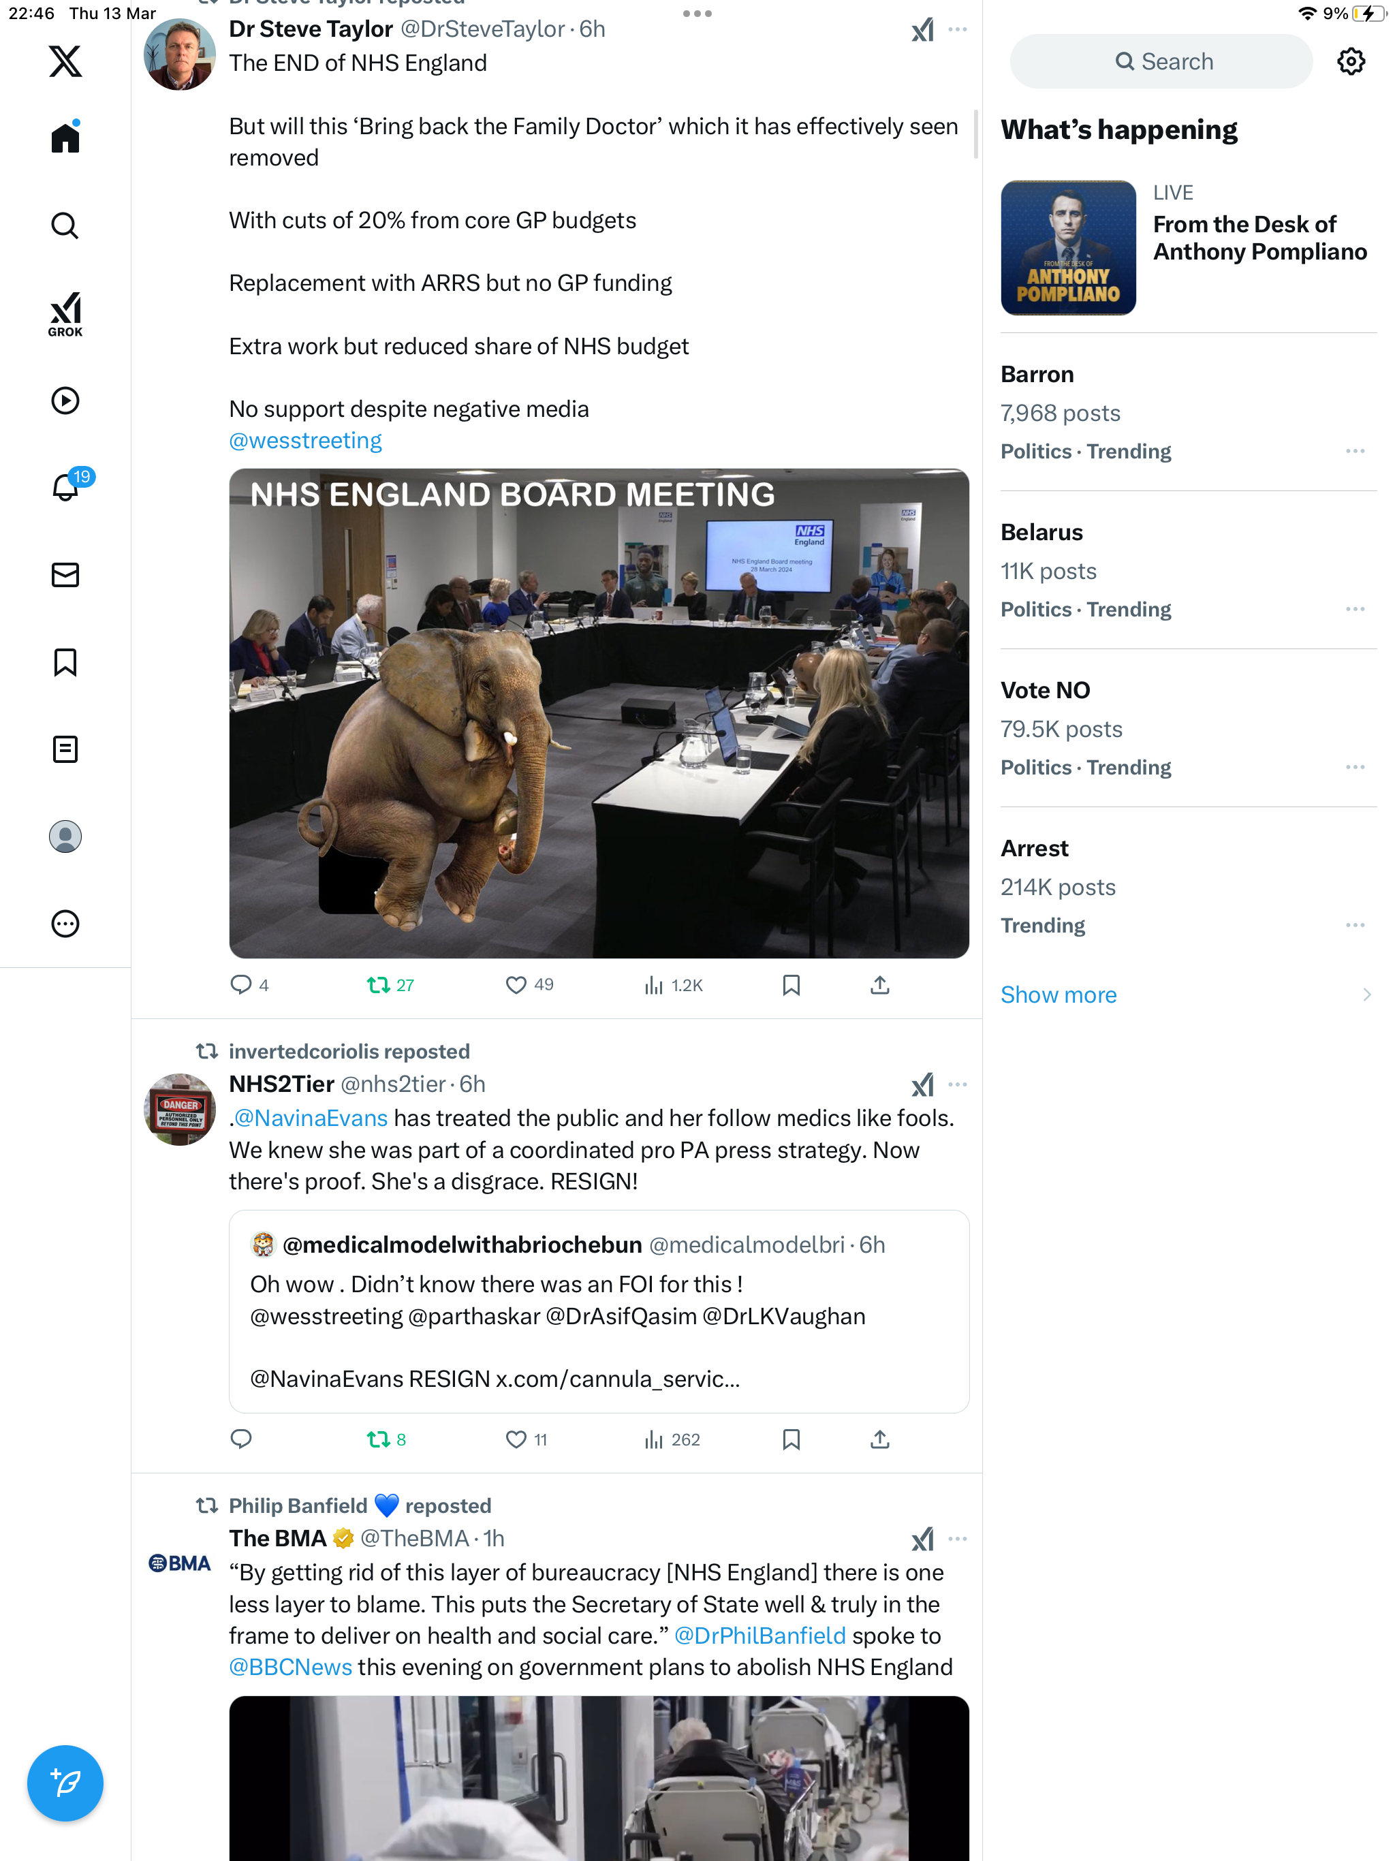
Task: Open more options for Barron trend
Action: [x=1355, y=452]
